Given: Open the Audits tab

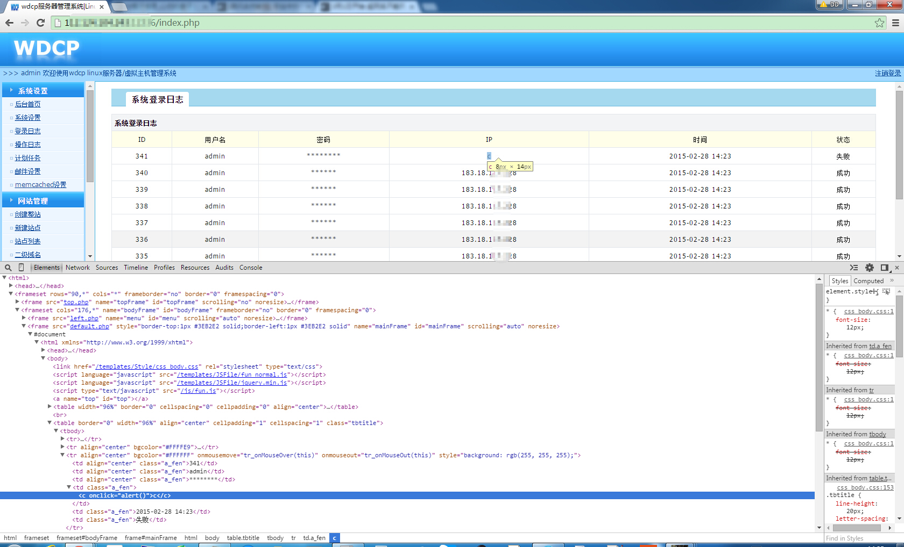Looking at the screenshot, I should pyautogui.click(x=224, y=268).
